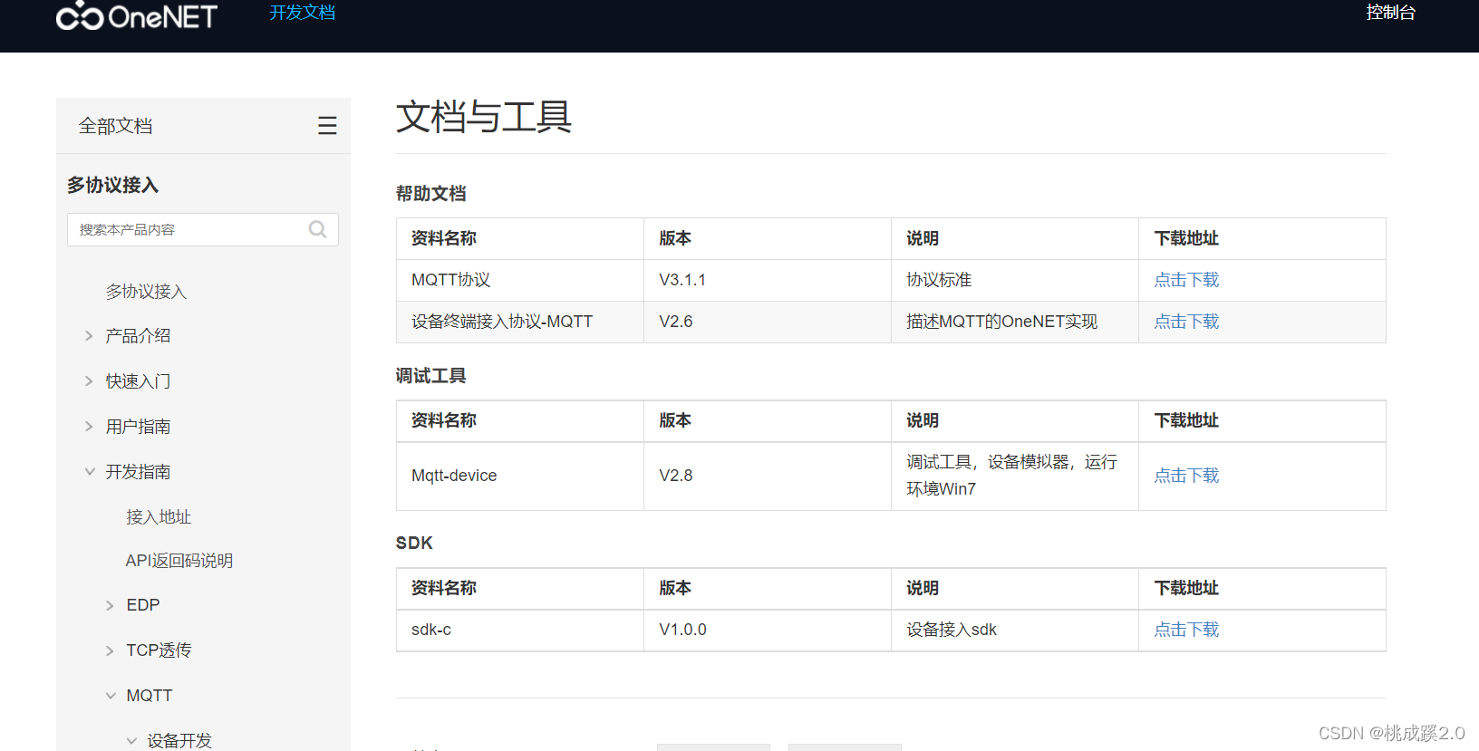1479x751 pixels.
Task: Expand the TCP透传 chevron
Action: [110, 650]
